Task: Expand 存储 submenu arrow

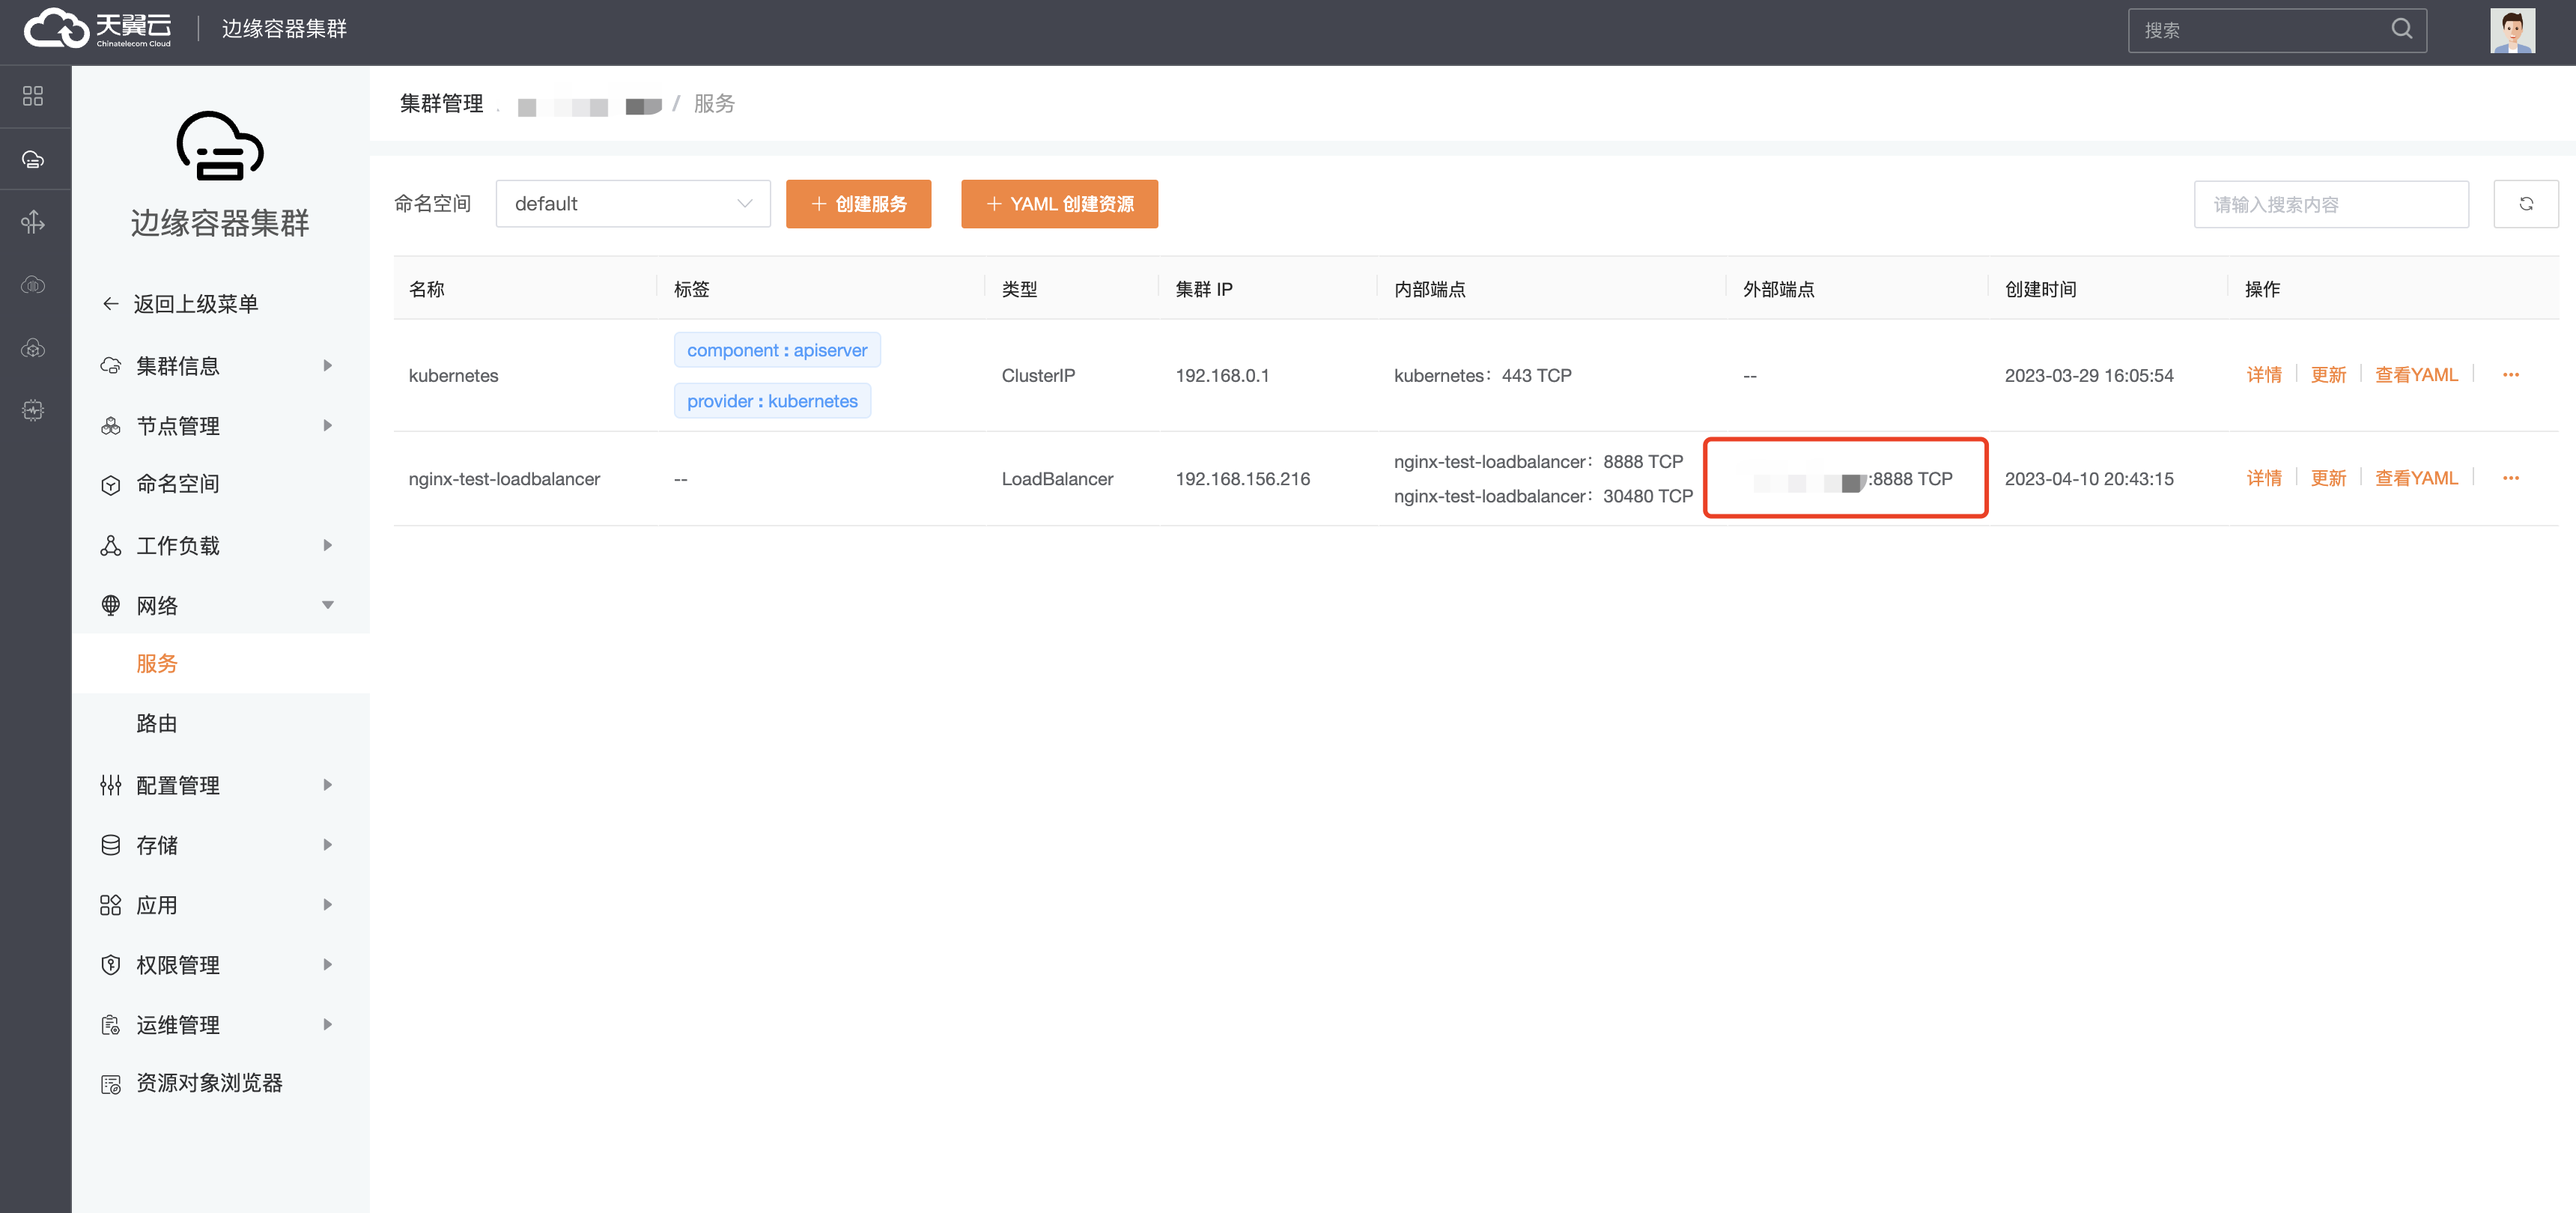Action: [327, 845]
